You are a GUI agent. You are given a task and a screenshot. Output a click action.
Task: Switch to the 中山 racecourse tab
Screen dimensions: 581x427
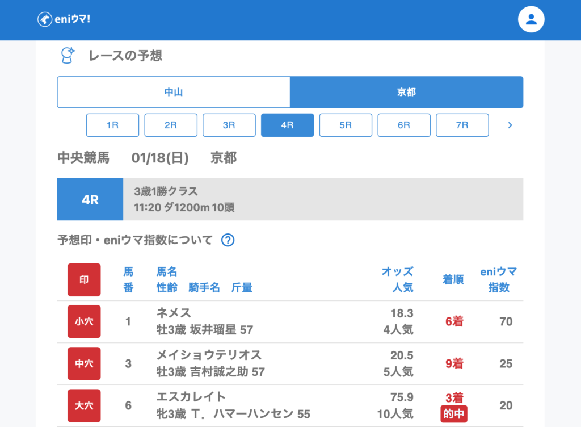(174, 92)
